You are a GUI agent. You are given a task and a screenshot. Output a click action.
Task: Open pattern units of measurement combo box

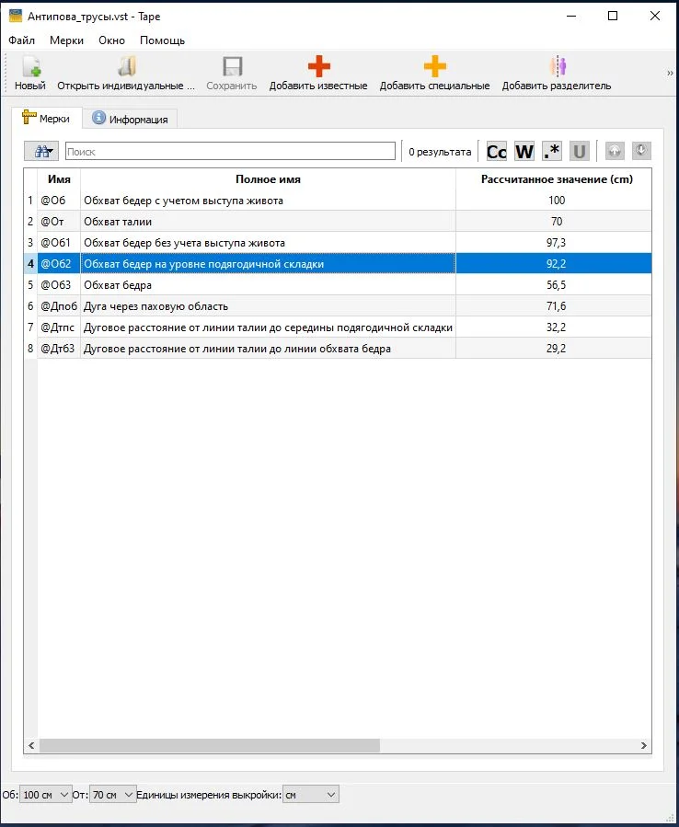(x=311, y=794)
